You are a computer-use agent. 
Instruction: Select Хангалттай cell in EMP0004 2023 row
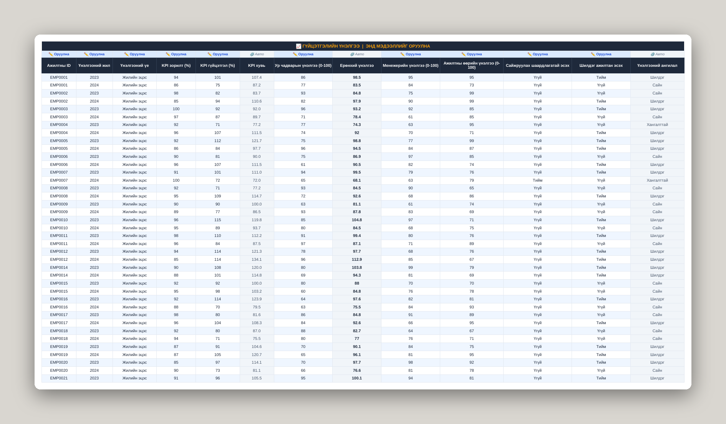(657, 125)
